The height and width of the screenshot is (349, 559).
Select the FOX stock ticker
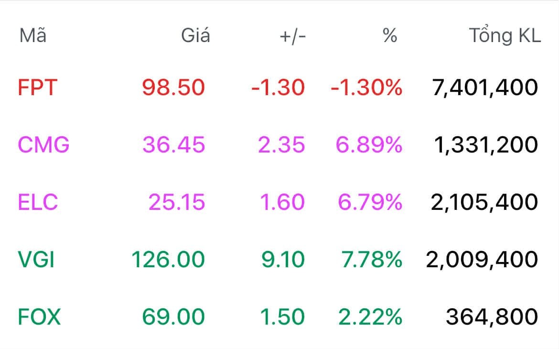(39, 317)
